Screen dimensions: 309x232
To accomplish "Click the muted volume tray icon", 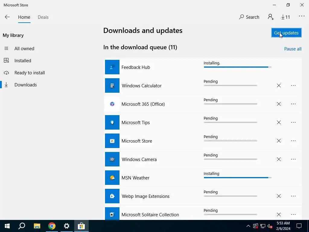I will point(270,226).
